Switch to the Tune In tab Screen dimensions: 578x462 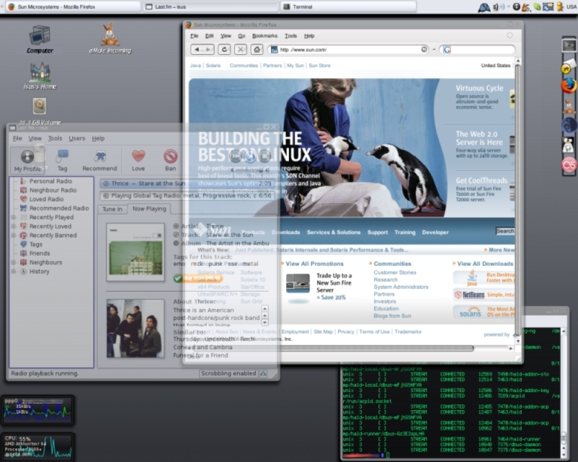[113, 209]
